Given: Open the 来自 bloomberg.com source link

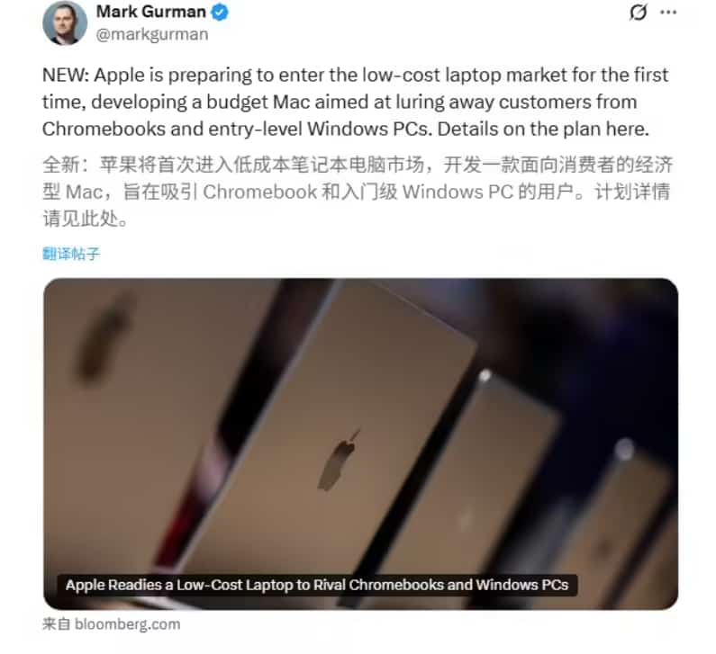Looking at the screenshot, I should [x=111, y=624].
